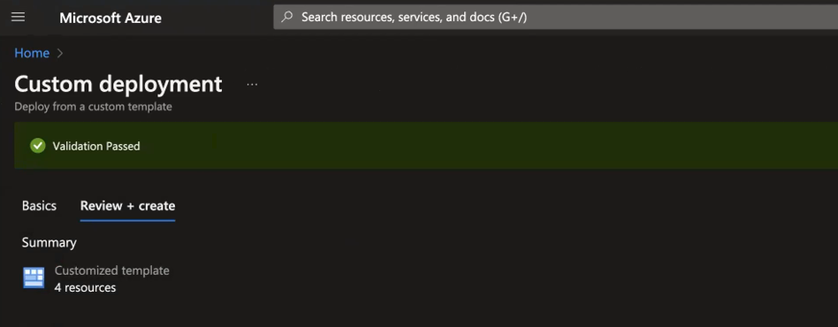The image size is (838, 327).
Task: Click the Customized template icon
Action: click(x=34, y=278)
